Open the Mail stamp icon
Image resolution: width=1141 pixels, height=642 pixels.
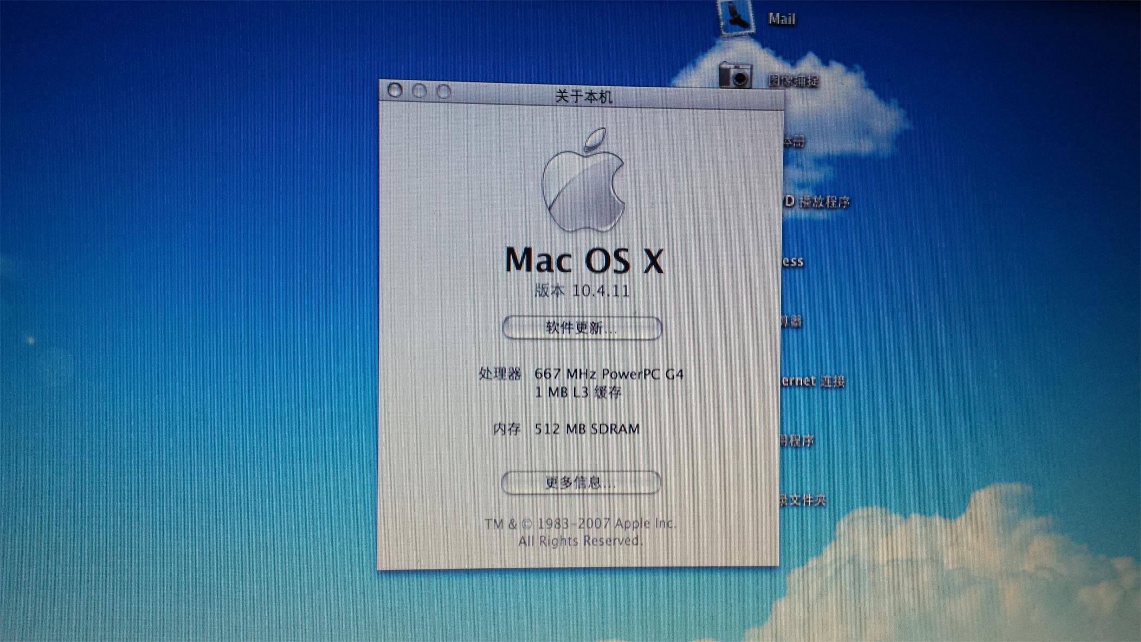click(x=736, y=17)
